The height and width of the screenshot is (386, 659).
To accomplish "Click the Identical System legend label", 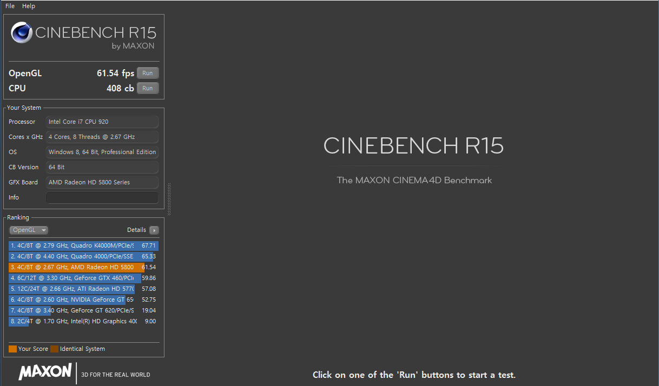I will (82, 349).
